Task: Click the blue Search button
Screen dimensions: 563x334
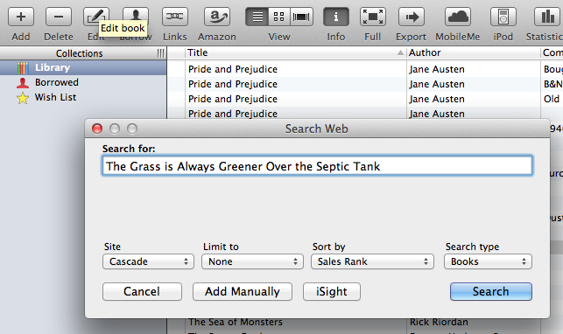Action: click(x=491, y=291)
